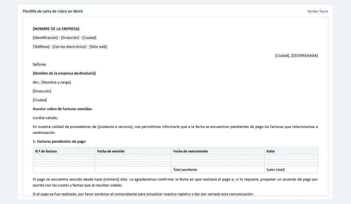
Task: Click the recipient '[Dirección]' placeholder line
Action: 42,91
